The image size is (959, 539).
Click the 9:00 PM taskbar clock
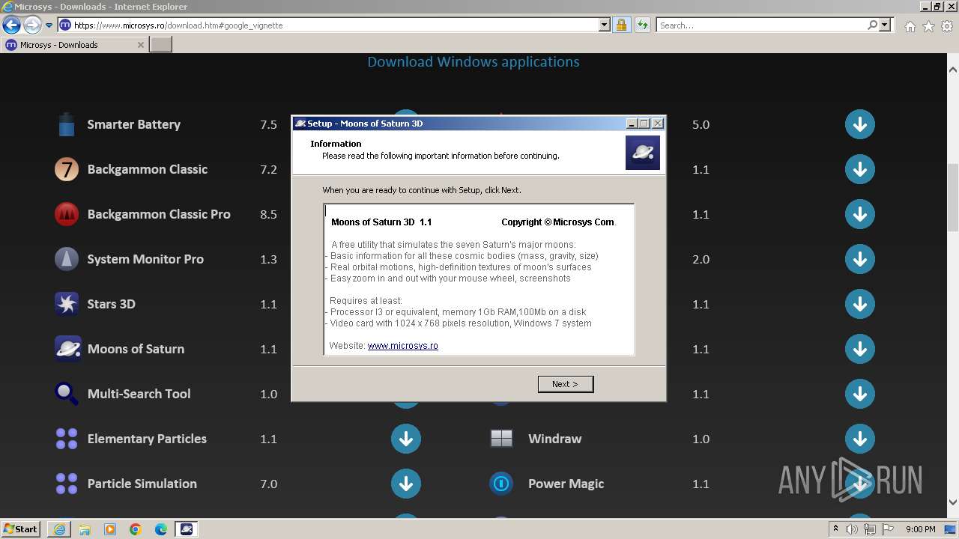point(921,529)
